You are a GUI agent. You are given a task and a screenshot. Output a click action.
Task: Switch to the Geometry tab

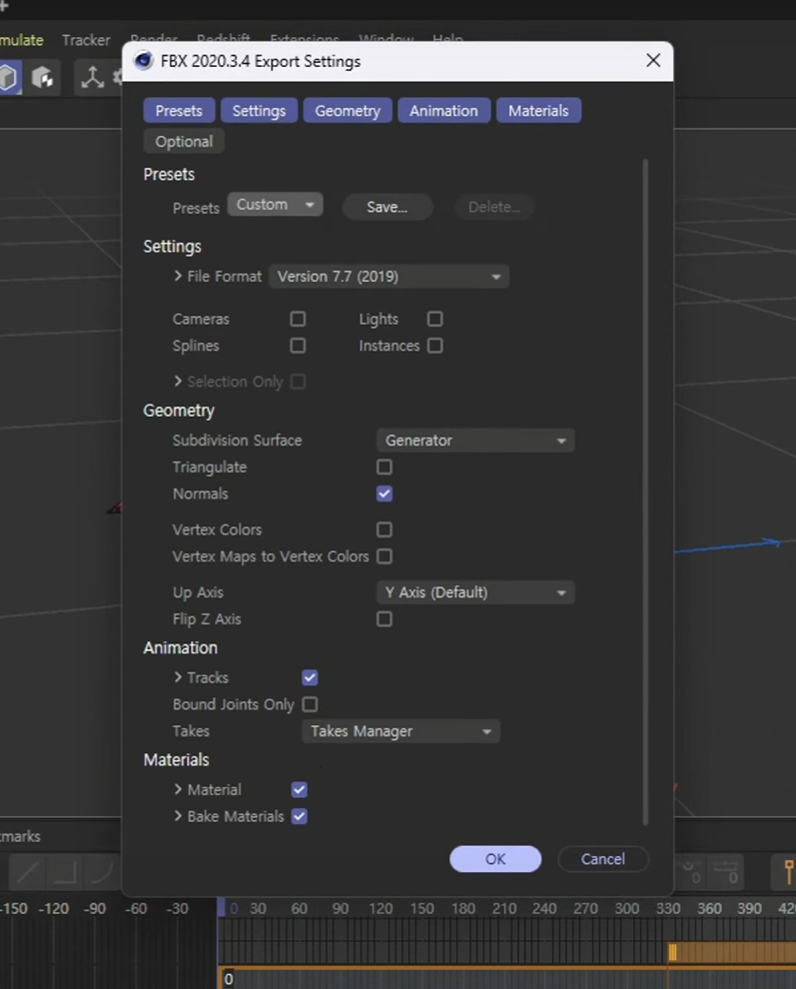348,111
